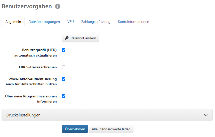Open the Dateiübertragungen tab
This screenshot has width=215, height=137.
(x=44, y=22)
